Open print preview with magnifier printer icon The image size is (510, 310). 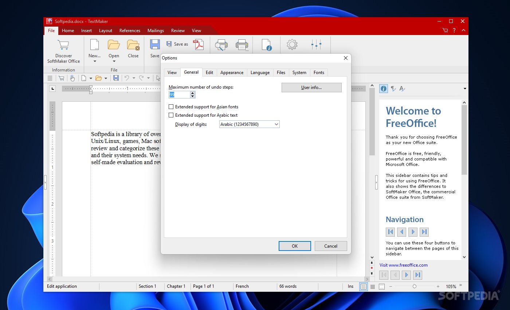tap(221, 45)
